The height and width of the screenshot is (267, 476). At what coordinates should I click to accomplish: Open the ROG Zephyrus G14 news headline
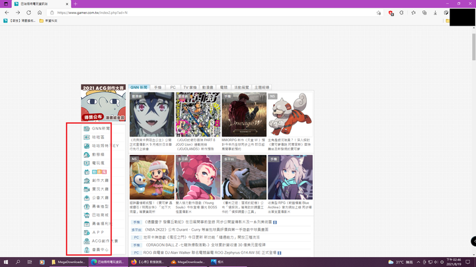(x=210, y=252)
